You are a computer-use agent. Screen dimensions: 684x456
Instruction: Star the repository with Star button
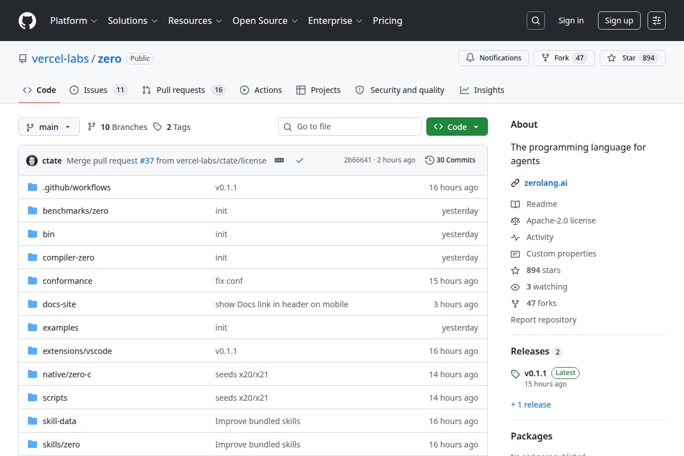pos(633,58)
